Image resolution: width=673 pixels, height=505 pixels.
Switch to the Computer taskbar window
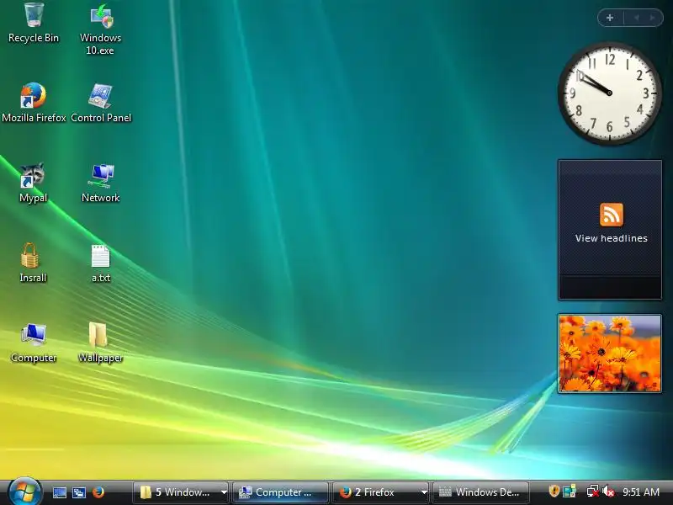tap(280, 492)
